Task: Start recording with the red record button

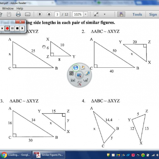Action: click(7, 28)
